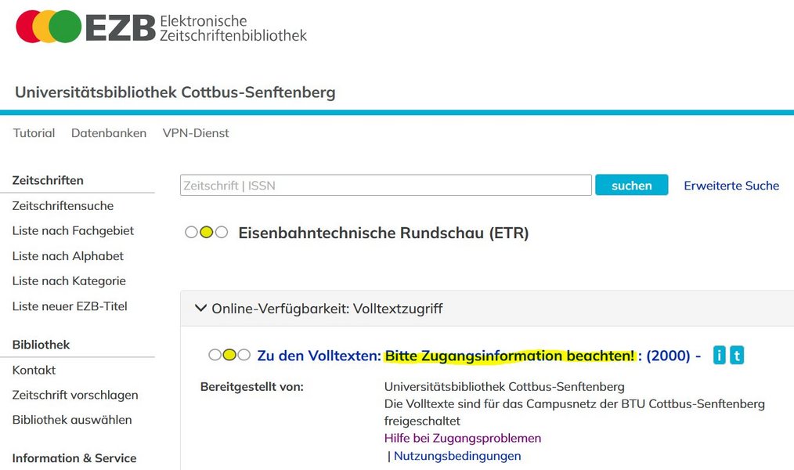This screenshot has height=470, width=794.
Task: Go to Zeitschriftensuche in the sidebar
Action: click(x=63, y=206)
